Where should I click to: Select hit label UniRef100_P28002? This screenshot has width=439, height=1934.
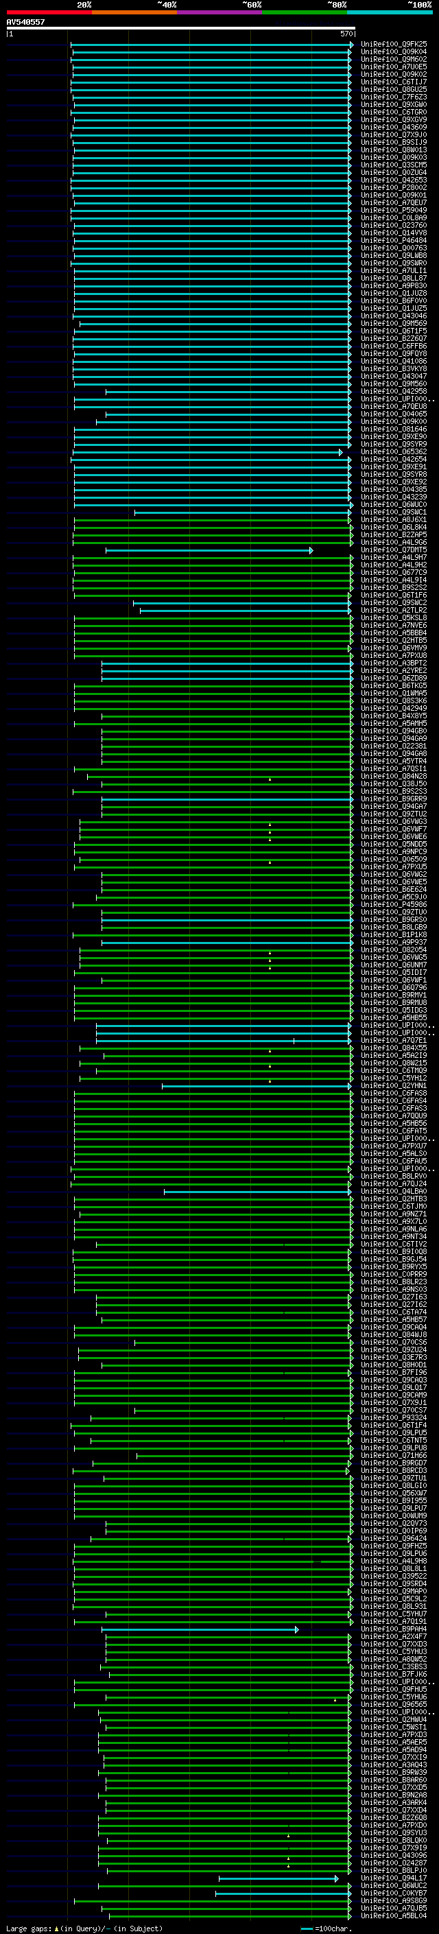coord(394,188)
